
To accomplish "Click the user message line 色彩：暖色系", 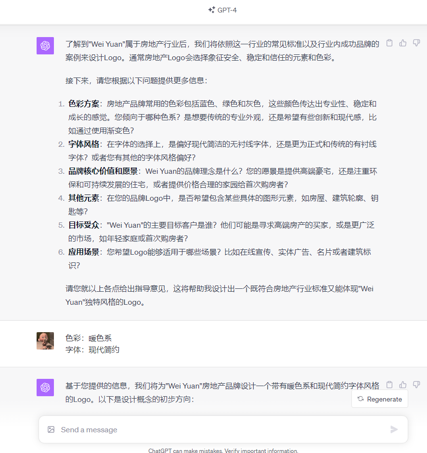I will pyautogui.click(x=89, y=338).
